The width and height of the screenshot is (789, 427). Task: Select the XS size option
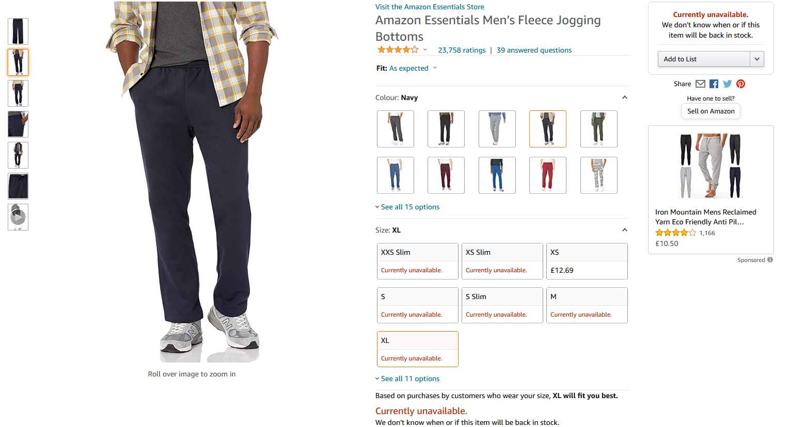point(587,261)
